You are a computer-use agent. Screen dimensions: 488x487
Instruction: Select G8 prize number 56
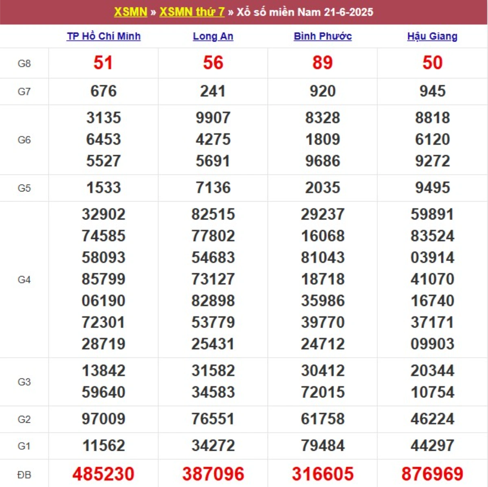pos(213,63)
